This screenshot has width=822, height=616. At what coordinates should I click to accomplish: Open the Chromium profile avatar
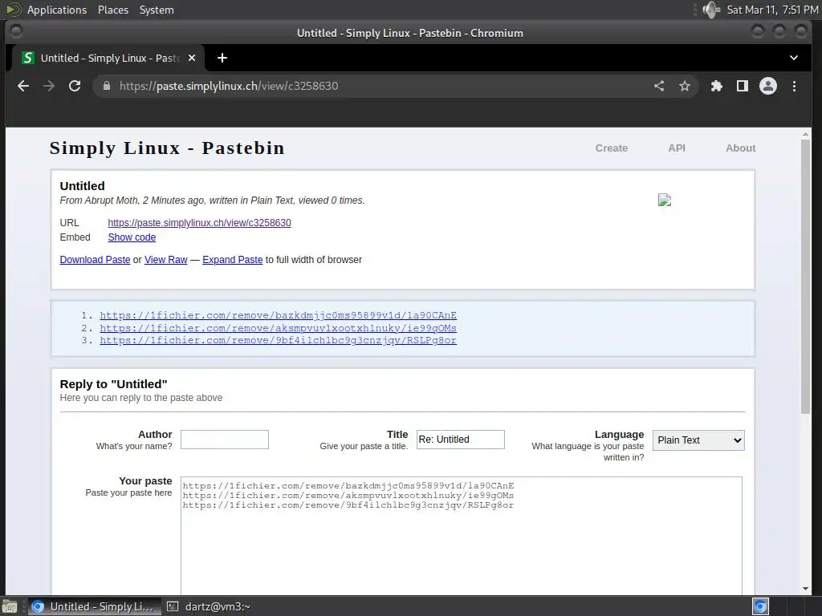click(x=768, y=86)
